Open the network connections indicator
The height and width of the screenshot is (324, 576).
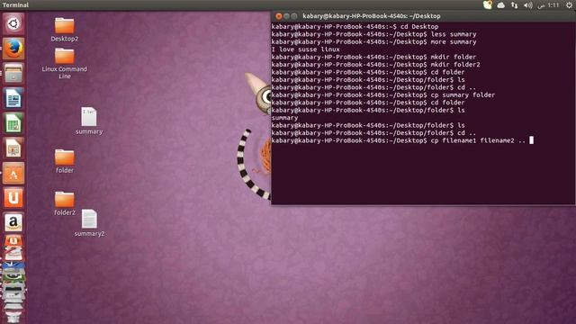pyautogui.click(x=514, y=5)
